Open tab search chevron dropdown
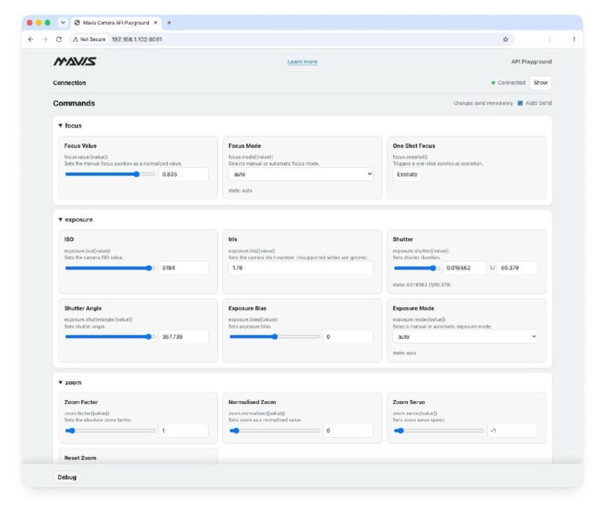605x516 pixels. click(x=63, y=23)
